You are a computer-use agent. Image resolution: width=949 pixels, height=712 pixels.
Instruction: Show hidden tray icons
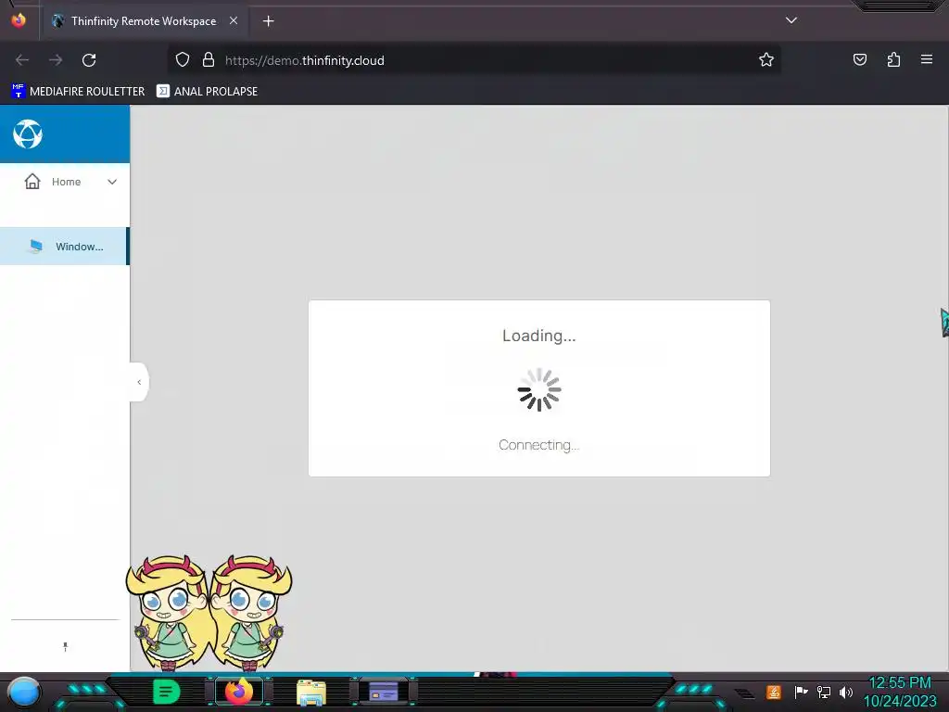pos(745,693)
